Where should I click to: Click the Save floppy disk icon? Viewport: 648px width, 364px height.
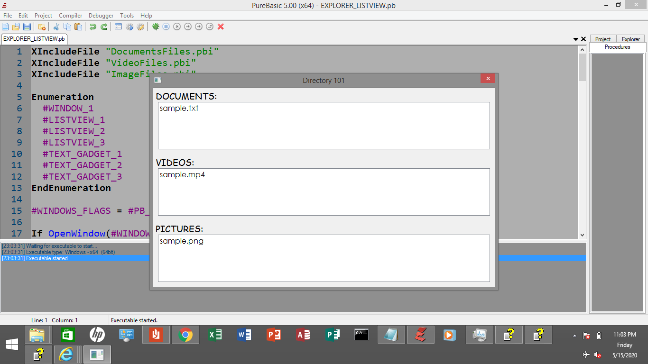[27, 27]
